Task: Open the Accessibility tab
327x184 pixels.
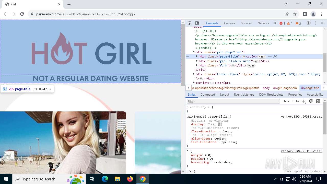Action: click(315, 95)
